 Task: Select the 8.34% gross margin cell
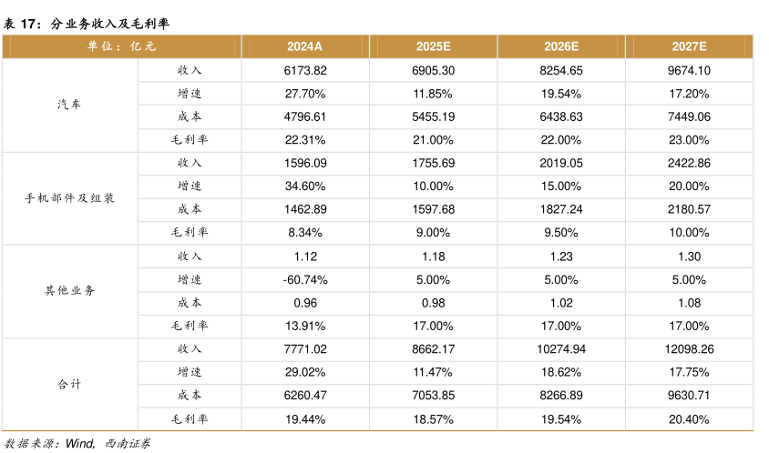click(x=305, y=232)
